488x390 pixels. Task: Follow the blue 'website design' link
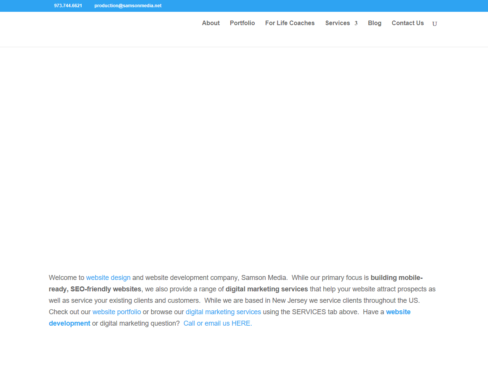pos(108,278)
